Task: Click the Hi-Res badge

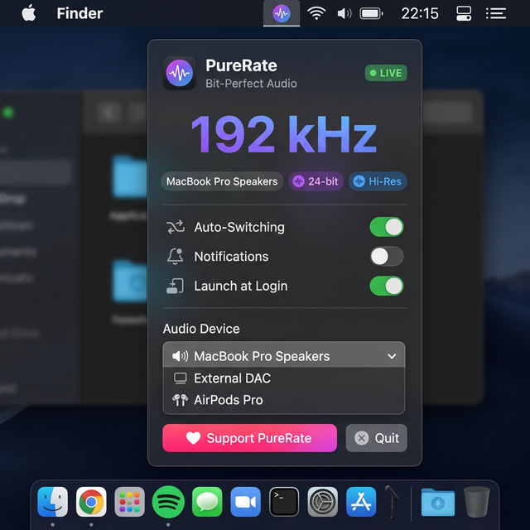Action: pyautogui.click(x=378, y=181)
